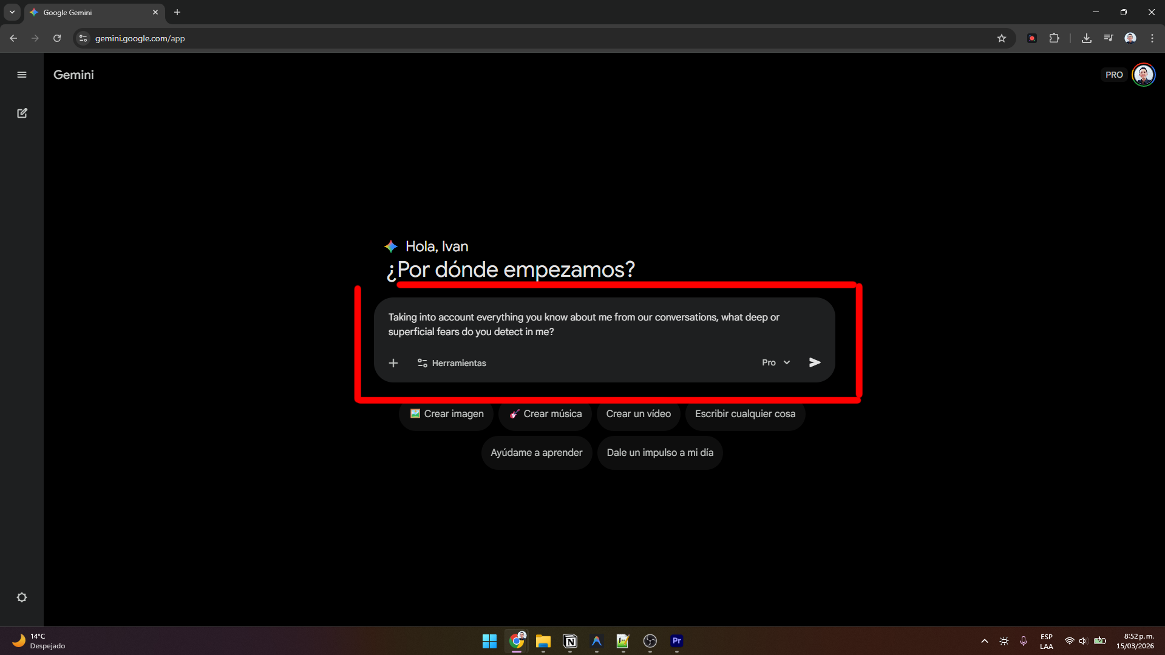The height and width of the screenshot is (655, 1165).
Task: Choose the Crear música suggestion chip
Action: tap(545, 414)
